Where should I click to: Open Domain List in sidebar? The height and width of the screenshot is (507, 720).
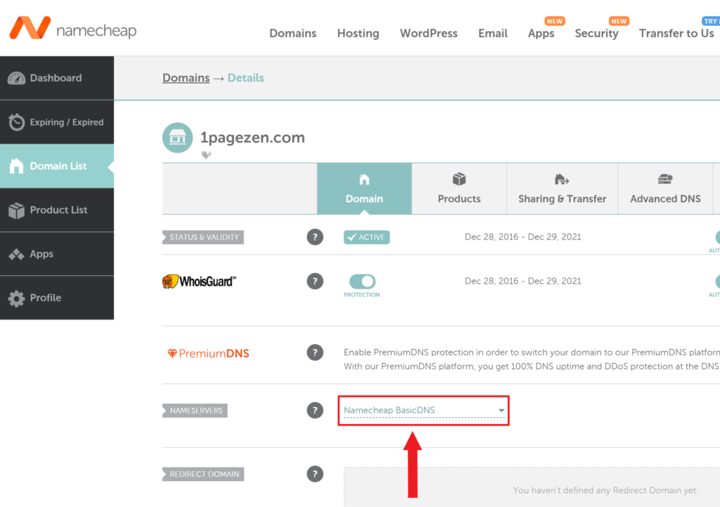57,166
